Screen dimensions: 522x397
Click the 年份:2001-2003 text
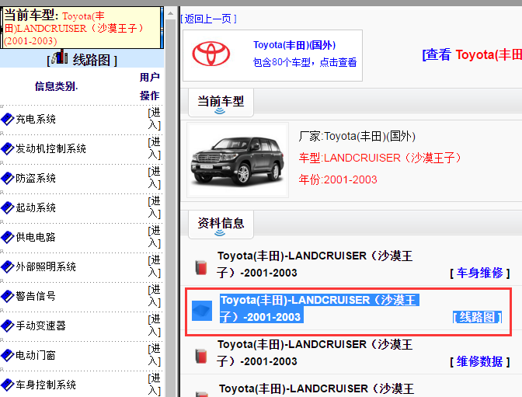click(x=338, y=179)
